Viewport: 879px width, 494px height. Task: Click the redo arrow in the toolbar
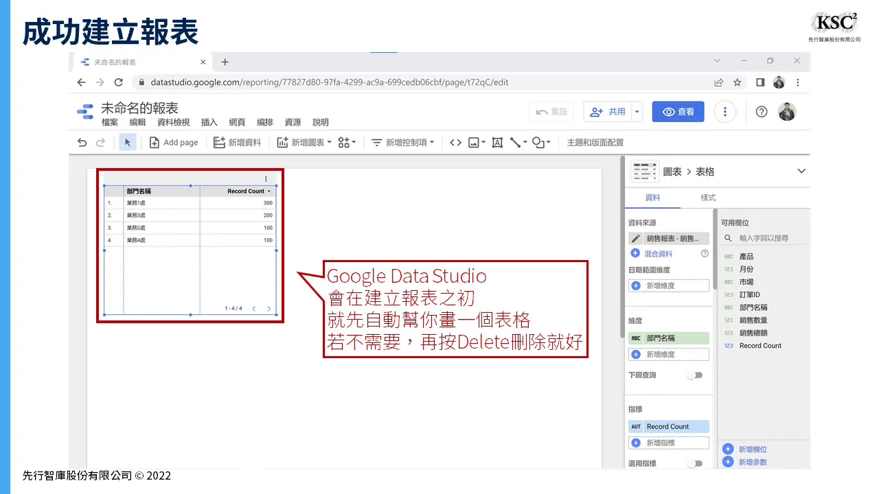pos(100,143)
